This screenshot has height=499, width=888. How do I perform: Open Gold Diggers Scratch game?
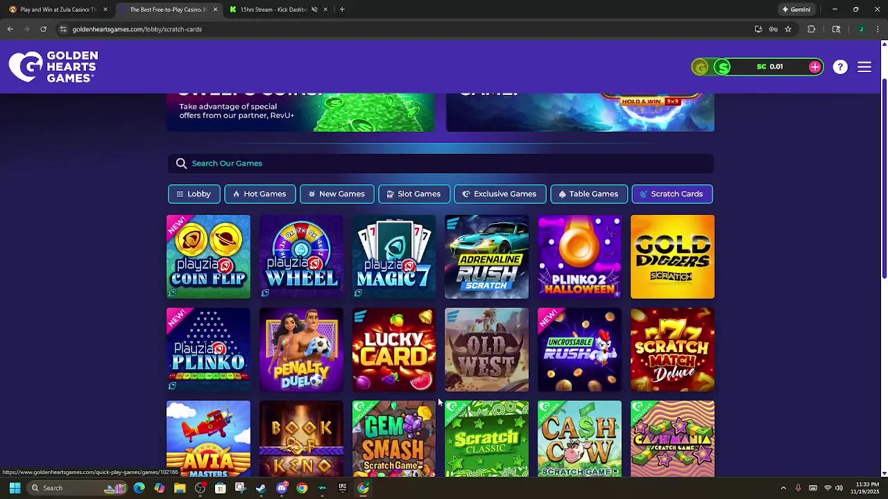tap(672, 256)
